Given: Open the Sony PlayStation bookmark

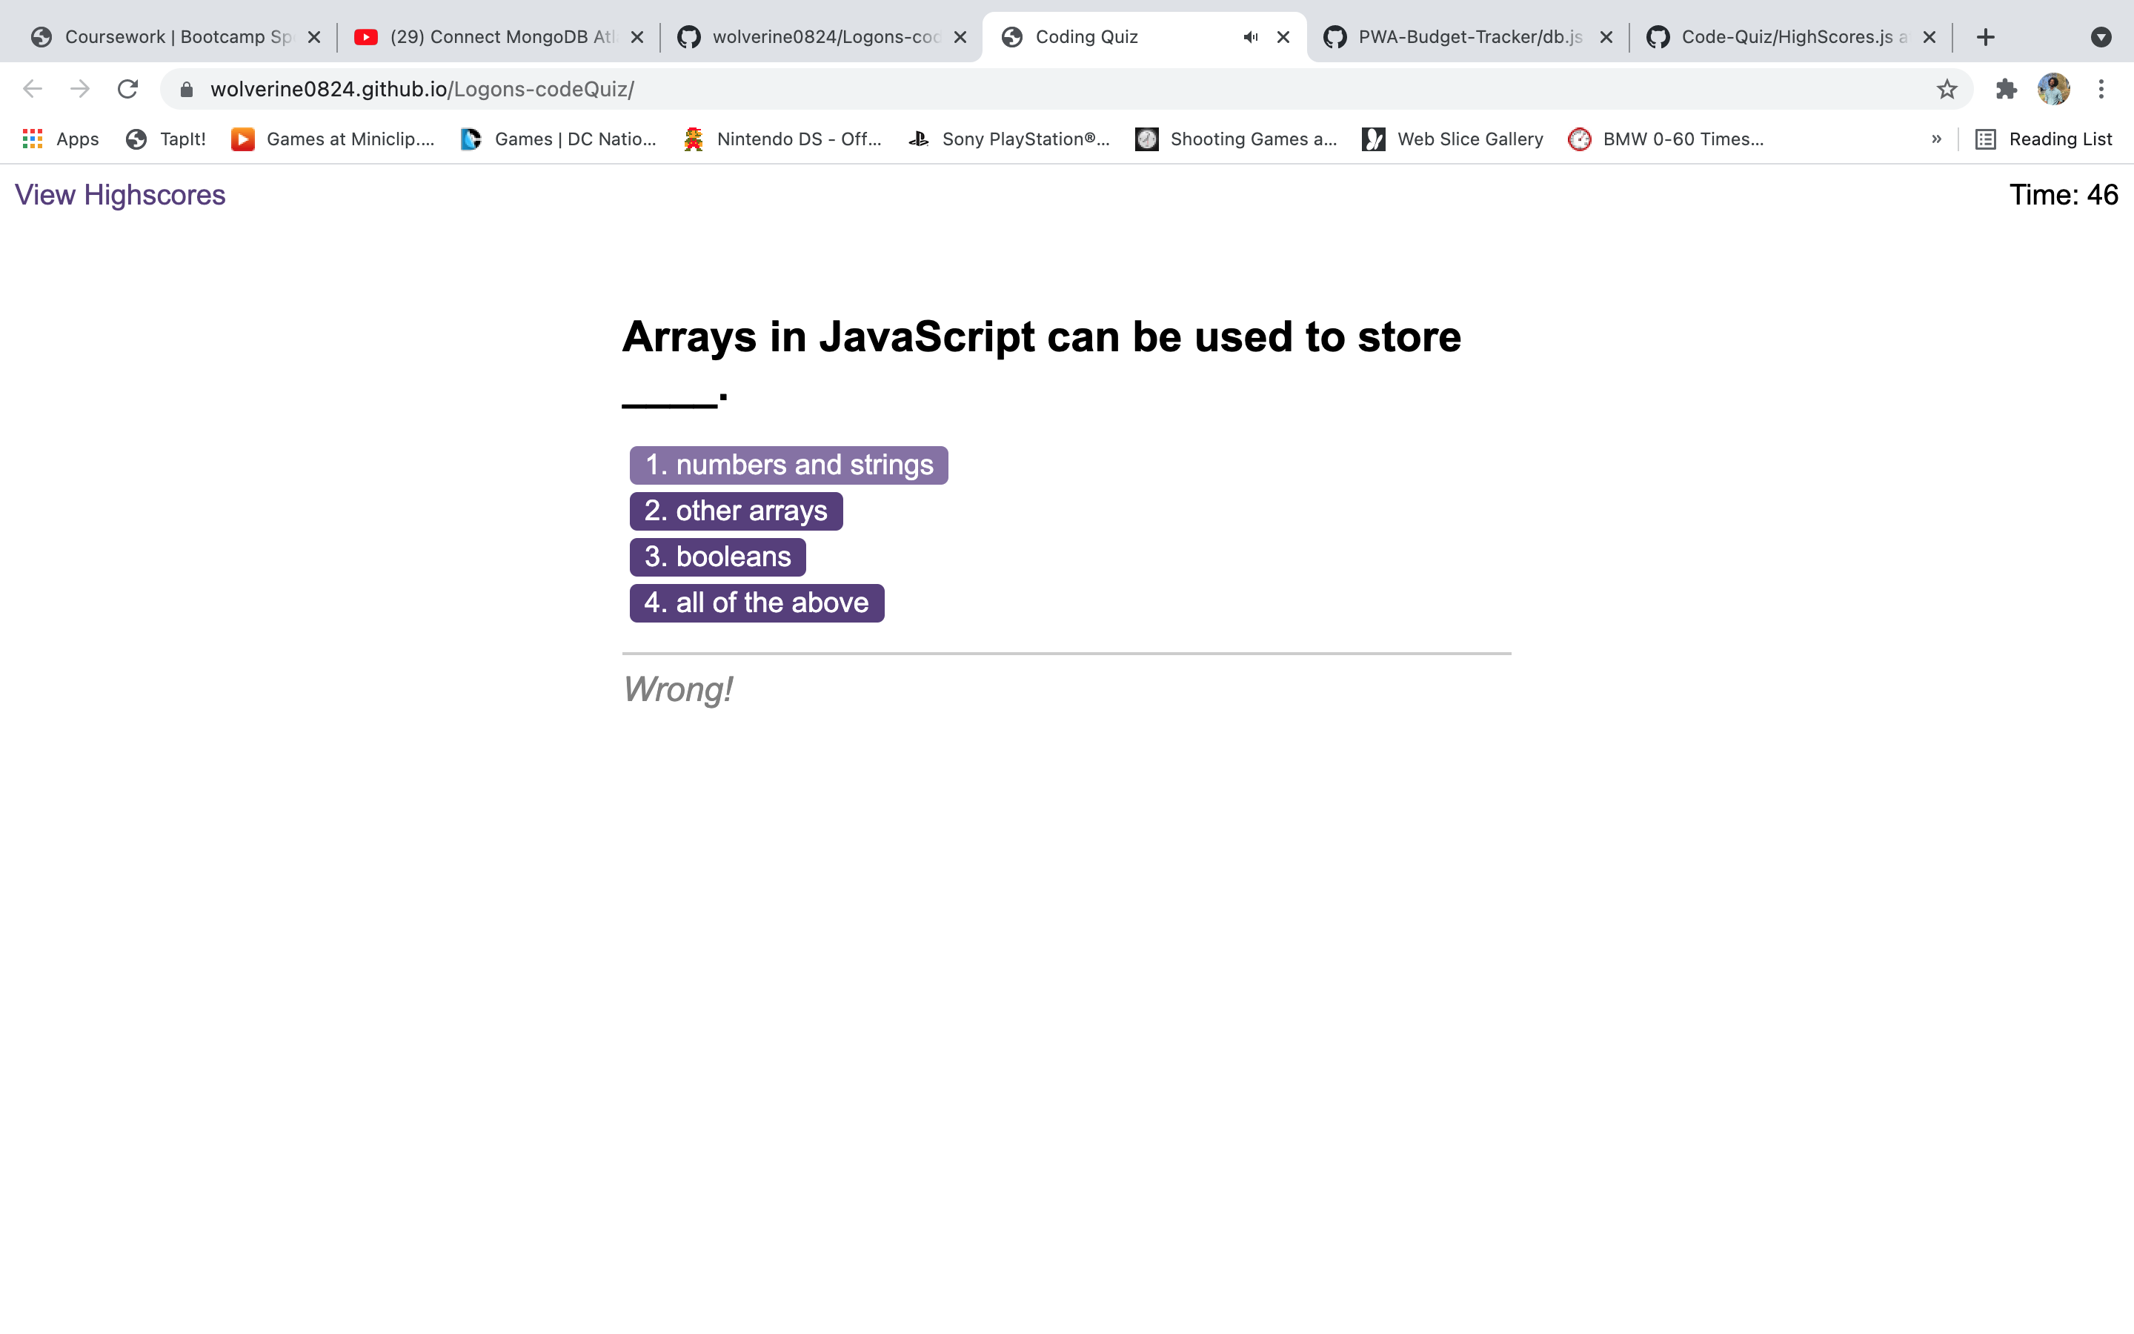Looking at the screenshot, I should 1010,139.
